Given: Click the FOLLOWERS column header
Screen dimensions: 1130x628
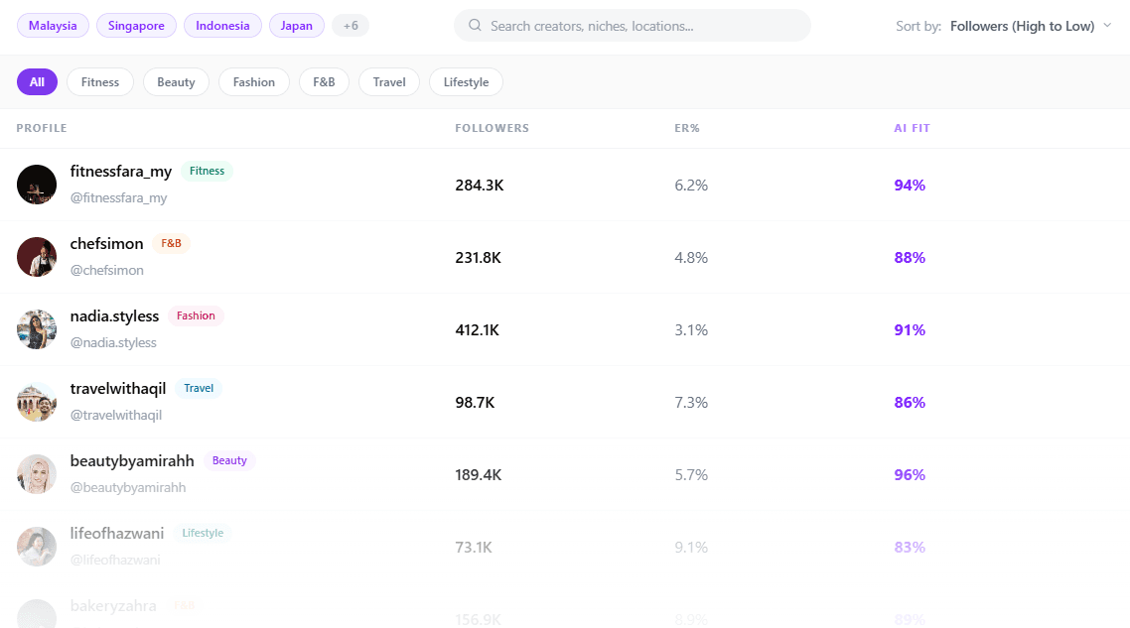Looking at the screenshot, I should click(x=492, y=128).
